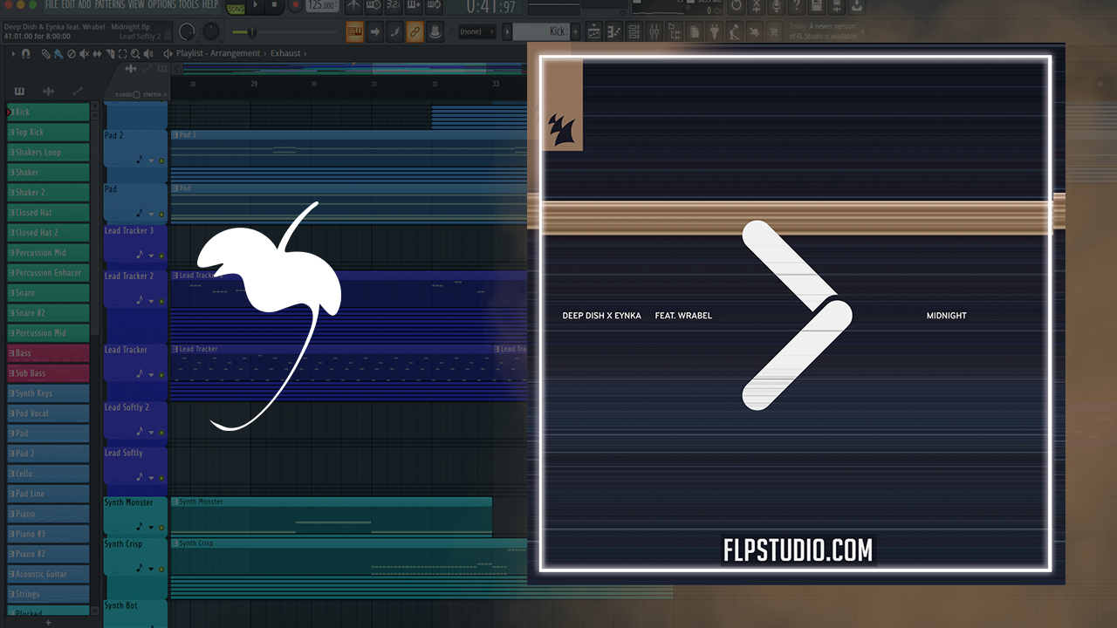
Task: Open the Piano roll view icon
Action: [614, 32]
